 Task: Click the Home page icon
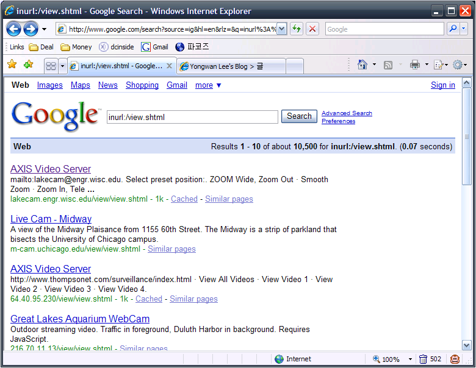[362, 65]
